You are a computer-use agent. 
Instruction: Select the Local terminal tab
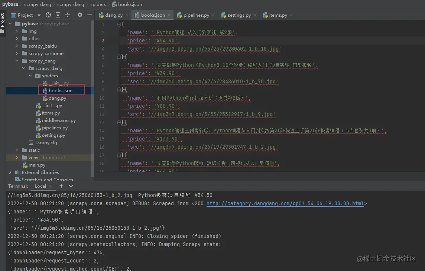(40, 186)
